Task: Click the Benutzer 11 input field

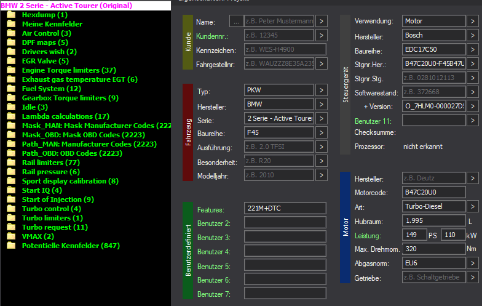Action: pos(434,121)
